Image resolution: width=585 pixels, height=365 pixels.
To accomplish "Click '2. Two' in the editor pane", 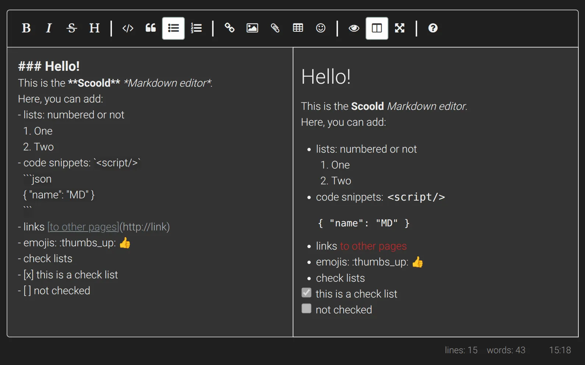I will pos(38,147).
